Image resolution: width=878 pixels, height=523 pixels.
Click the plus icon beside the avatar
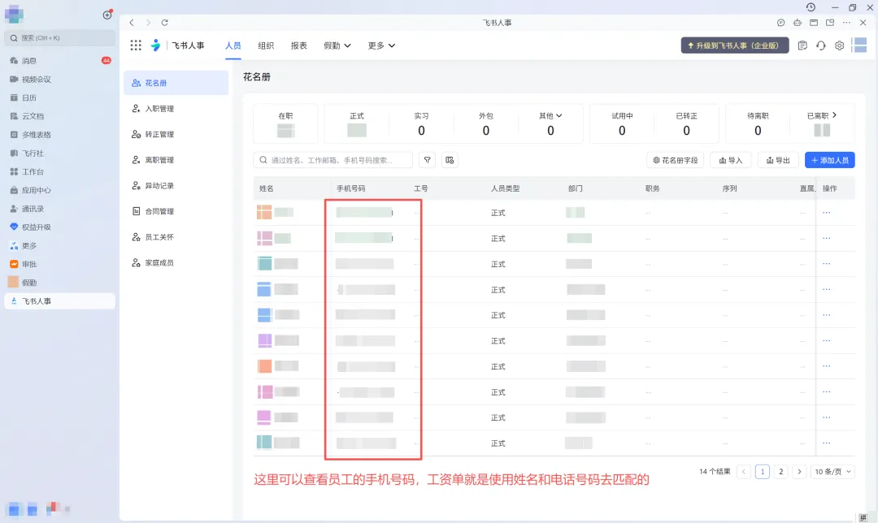pyautogui.click(x=107, y=15)
